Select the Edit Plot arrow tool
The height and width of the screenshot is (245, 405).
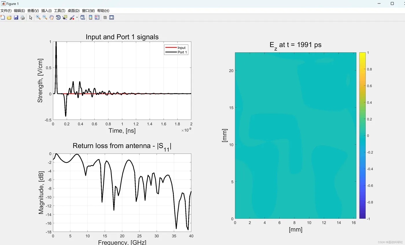(31, 17)
